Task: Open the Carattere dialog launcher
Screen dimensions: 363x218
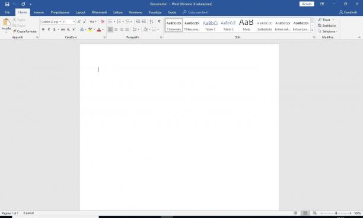Action: pyautogui.click(x=104, y=37)
